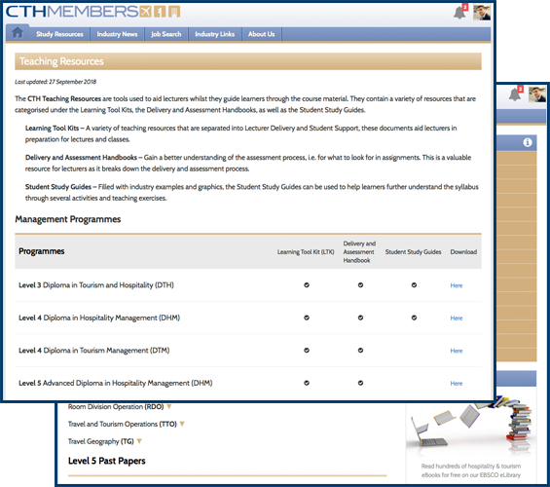Expand Travel and Tourism Operations (TTO) arrow
The image size is (550, 487).
[x=182, y=424]
